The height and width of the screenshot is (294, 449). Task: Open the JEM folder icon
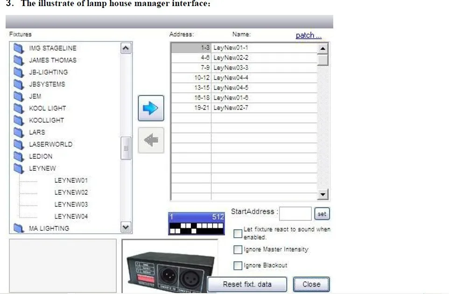tap(19, 96)
